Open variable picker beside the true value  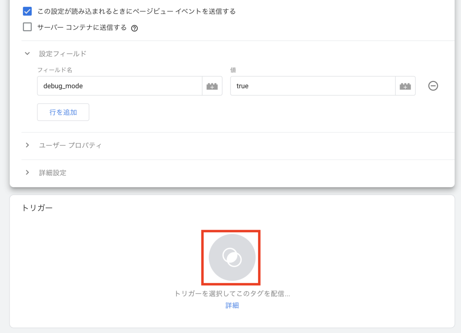tap(405, 86)
